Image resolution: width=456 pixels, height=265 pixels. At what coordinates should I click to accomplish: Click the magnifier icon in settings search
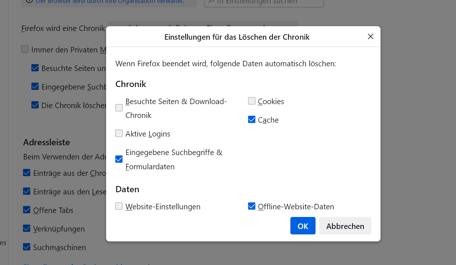[x=210, y=1]
